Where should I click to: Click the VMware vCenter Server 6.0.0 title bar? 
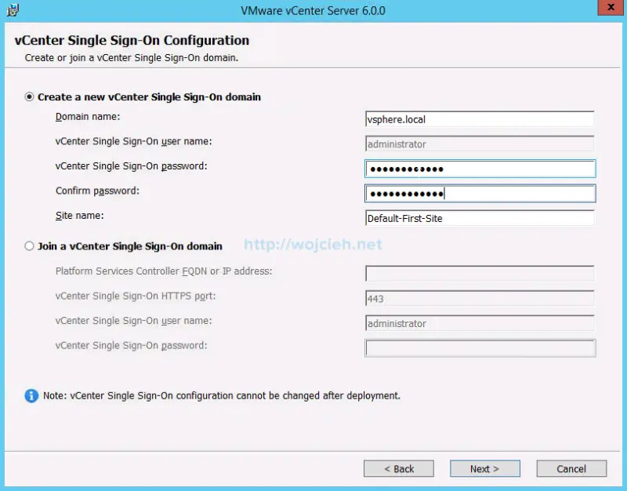tap(313, 10)
